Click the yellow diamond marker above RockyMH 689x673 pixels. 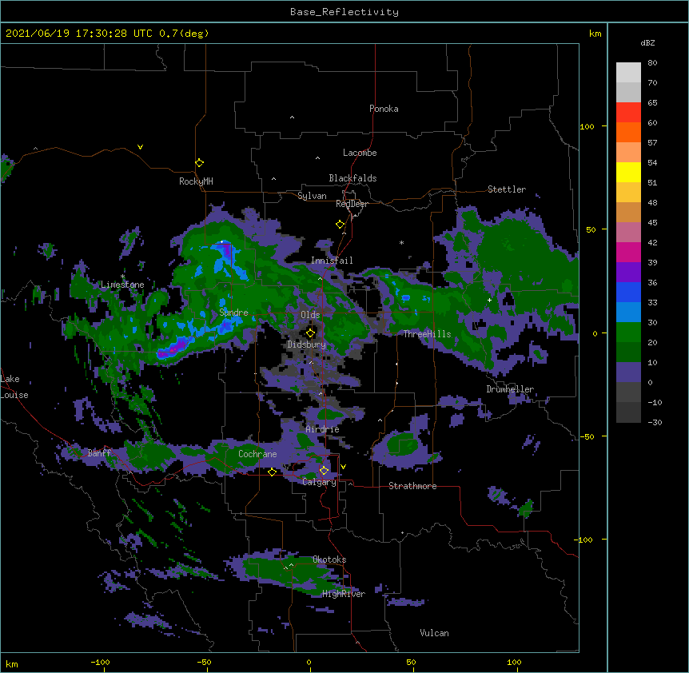coord(200,163)
